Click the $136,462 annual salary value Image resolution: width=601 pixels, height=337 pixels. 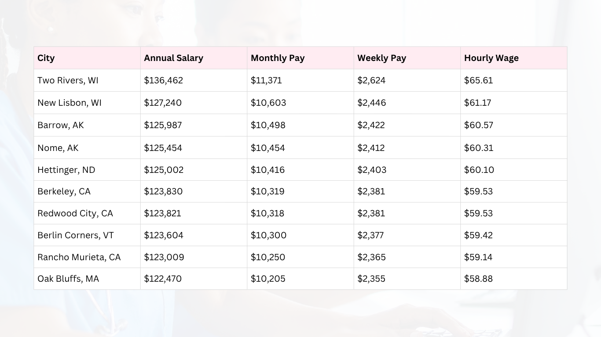click(163, 80)
